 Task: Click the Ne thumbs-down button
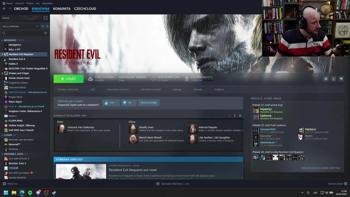tap(129, 103)
